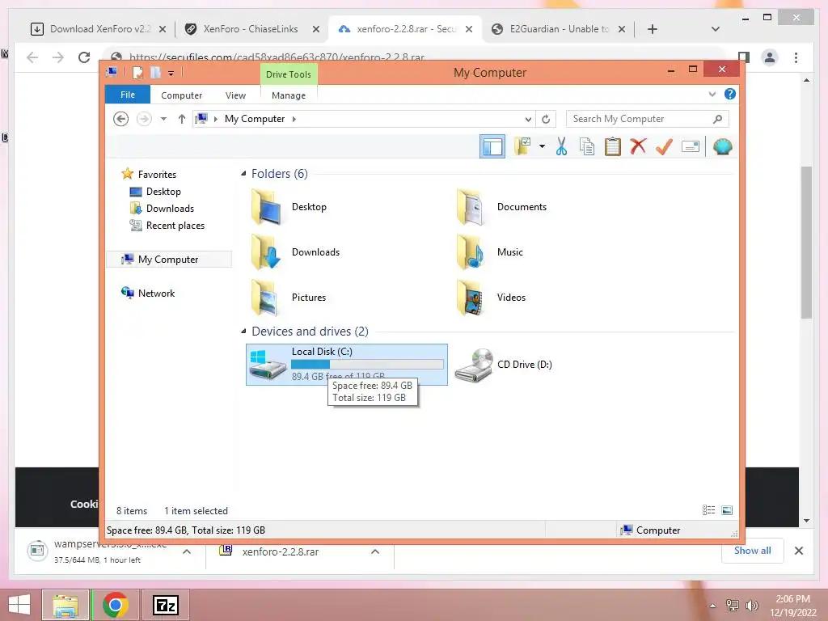Select Downloads under Favorites

[170, 208]
